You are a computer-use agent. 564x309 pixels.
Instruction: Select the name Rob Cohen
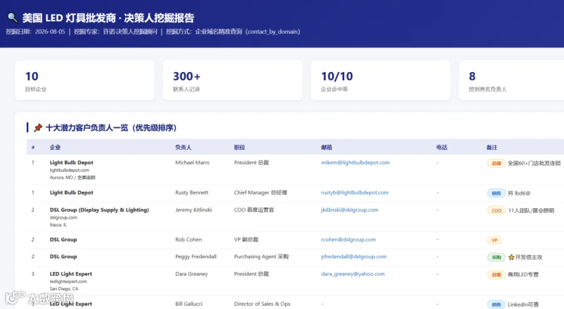(x=189, y=239)
